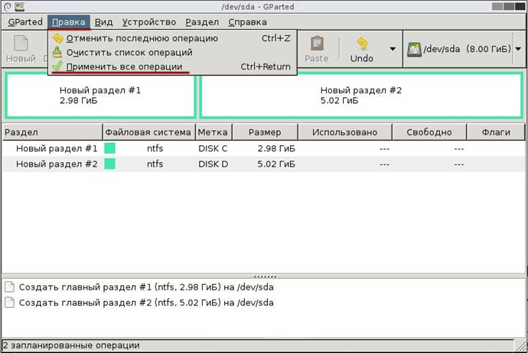Image resolution: width=528 pixels, height=353 pixels.
Task: Click ntfs color swatch for Новый раздел #2
Action: click(110, 164)
